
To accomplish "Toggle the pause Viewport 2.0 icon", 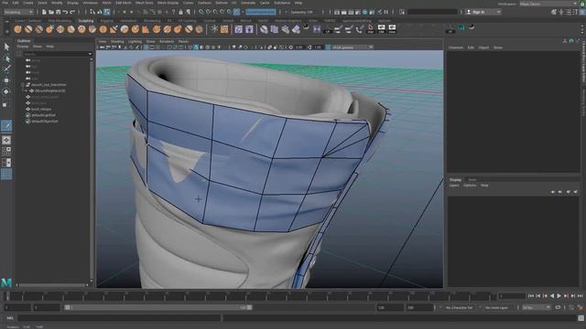I will pos(386,12).
